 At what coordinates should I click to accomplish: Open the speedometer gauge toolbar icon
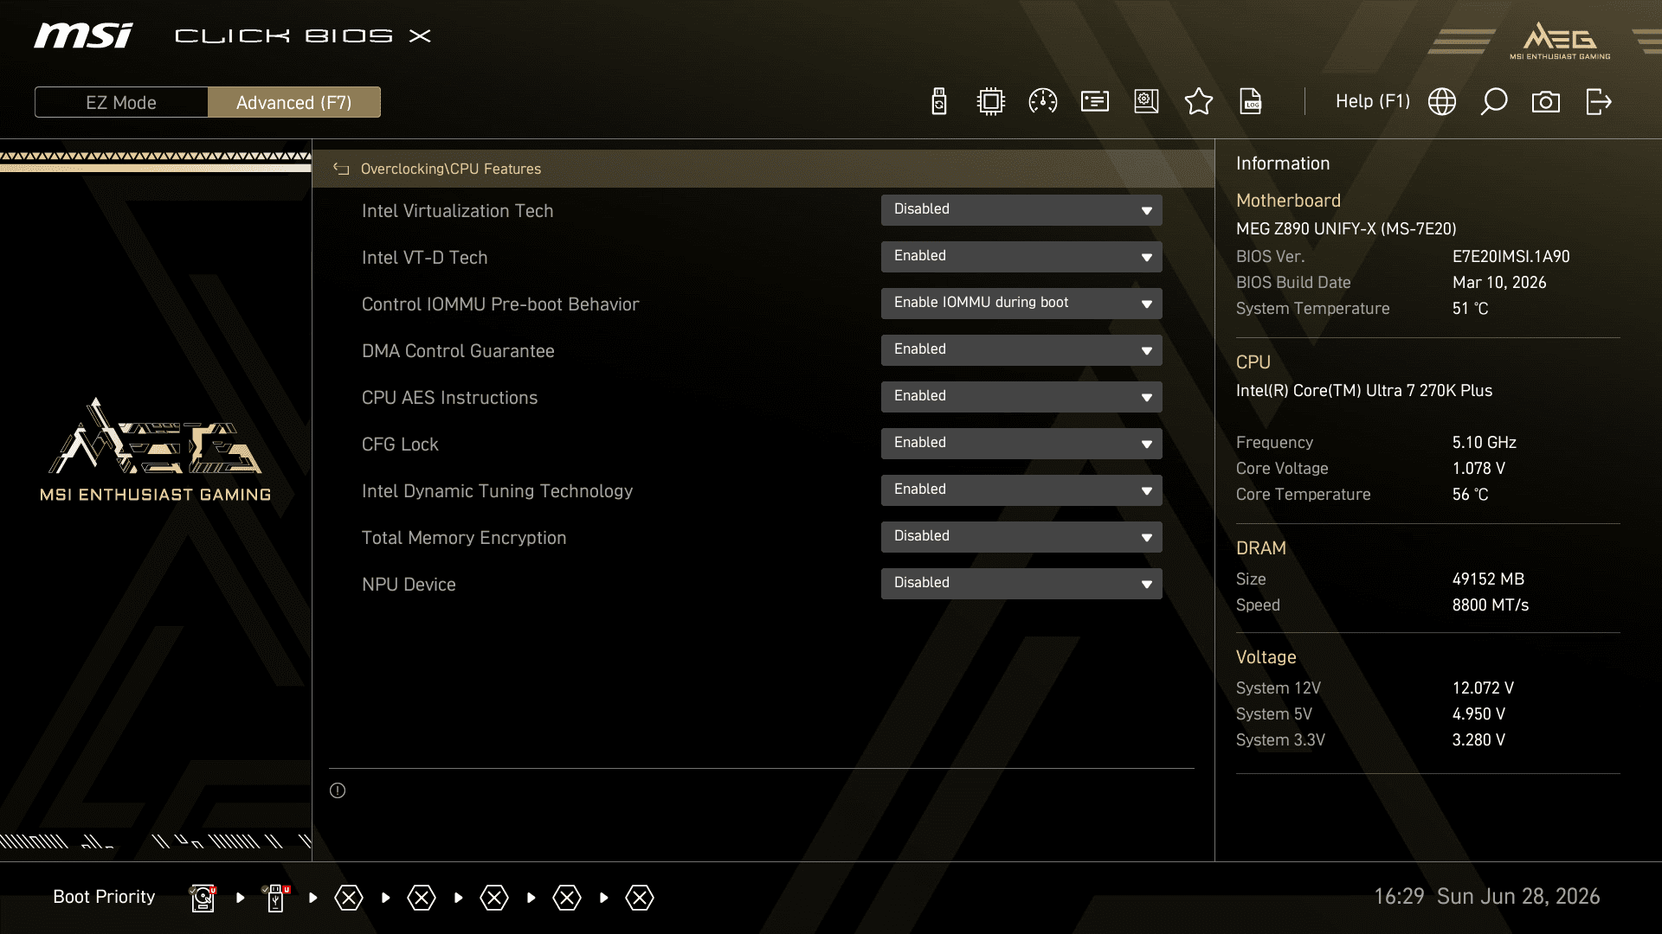[1043, 102]
